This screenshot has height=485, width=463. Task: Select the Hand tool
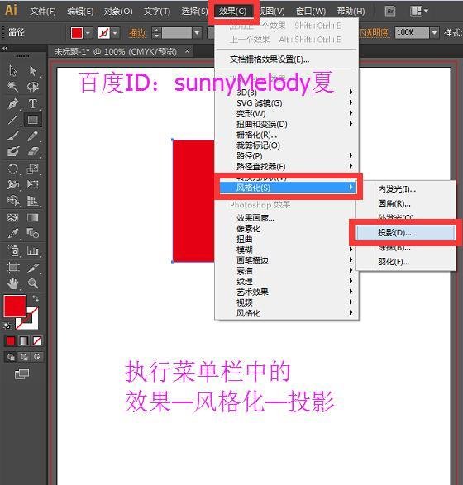tap(13, 283)
